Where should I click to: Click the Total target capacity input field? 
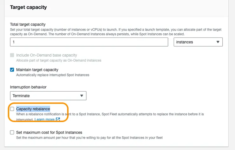click(x=89, y=42)
